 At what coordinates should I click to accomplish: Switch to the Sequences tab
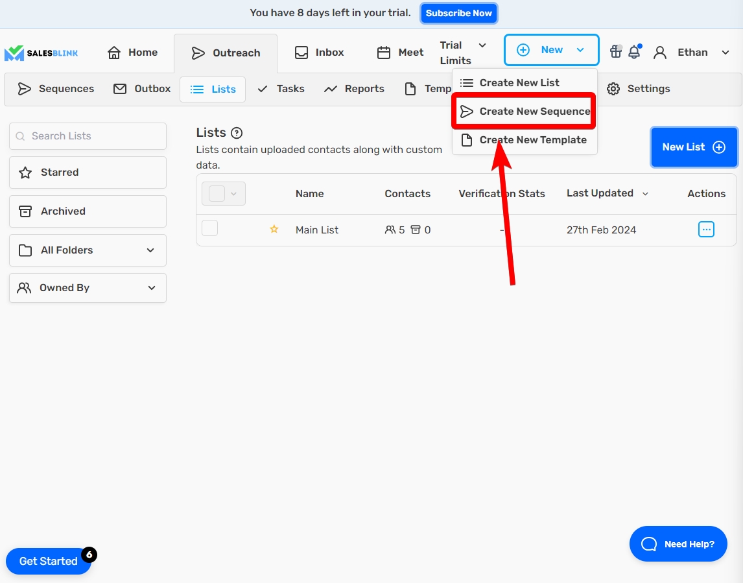(x=56, y=89)
